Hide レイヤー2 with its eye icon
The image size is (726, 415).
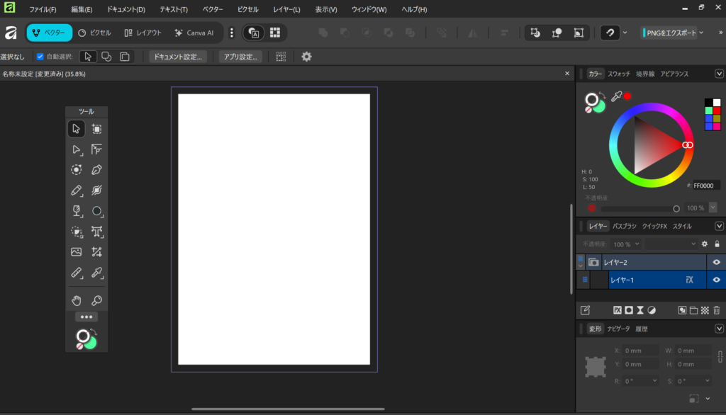point(716,262)
